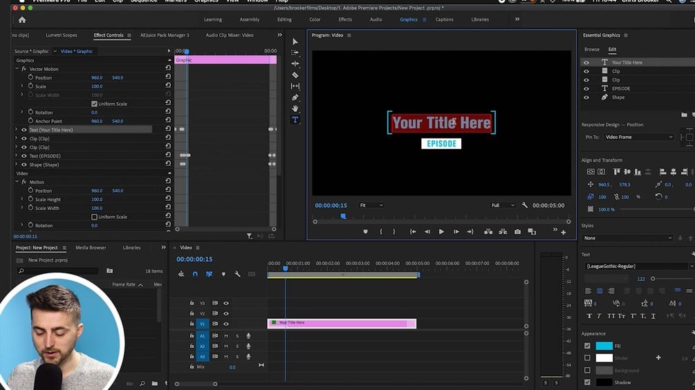Export frame with camera icon

[517, 232]
